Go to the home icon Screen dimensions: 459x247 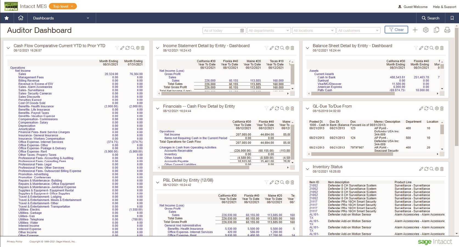point(21,18)
